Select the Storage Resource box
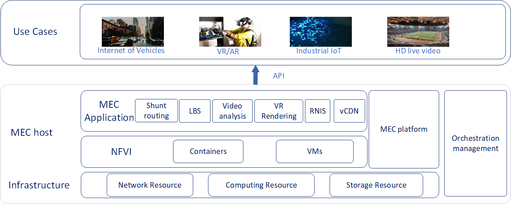Viewport: 511px width, 204px height. click(376, 185)
